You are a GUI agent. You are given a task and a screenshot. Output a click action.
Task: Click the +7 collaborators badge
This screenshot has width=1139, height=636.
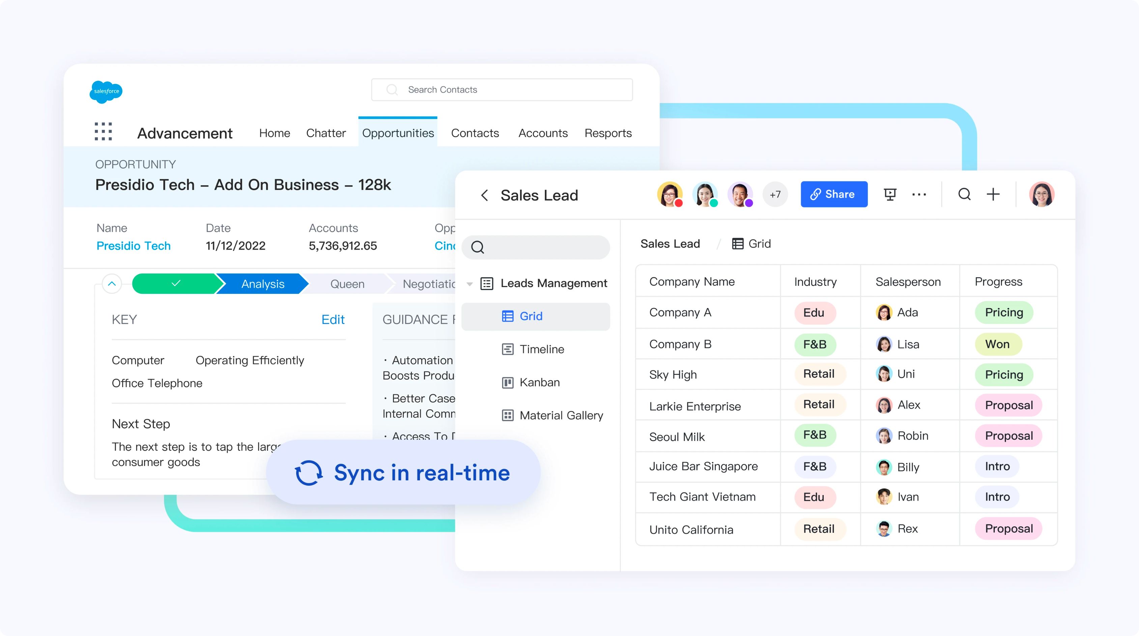775,194
